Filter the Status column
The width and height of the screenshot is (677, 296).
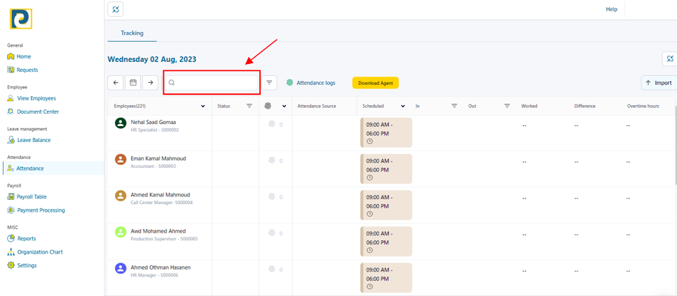[x=249, y=106]
